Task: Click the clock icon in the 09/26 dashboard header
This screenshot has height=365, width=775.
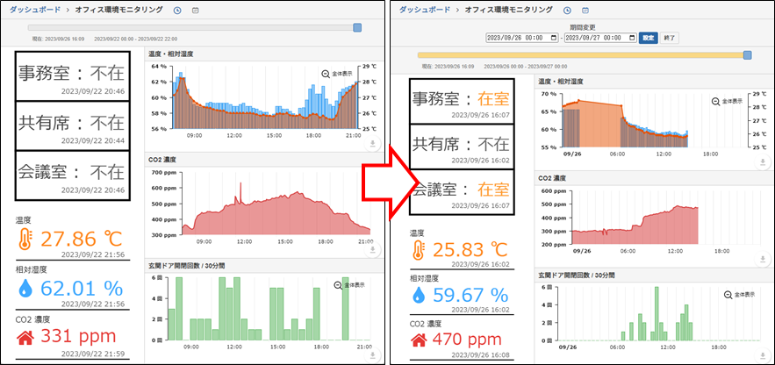Action: click(x=567, y=10)
